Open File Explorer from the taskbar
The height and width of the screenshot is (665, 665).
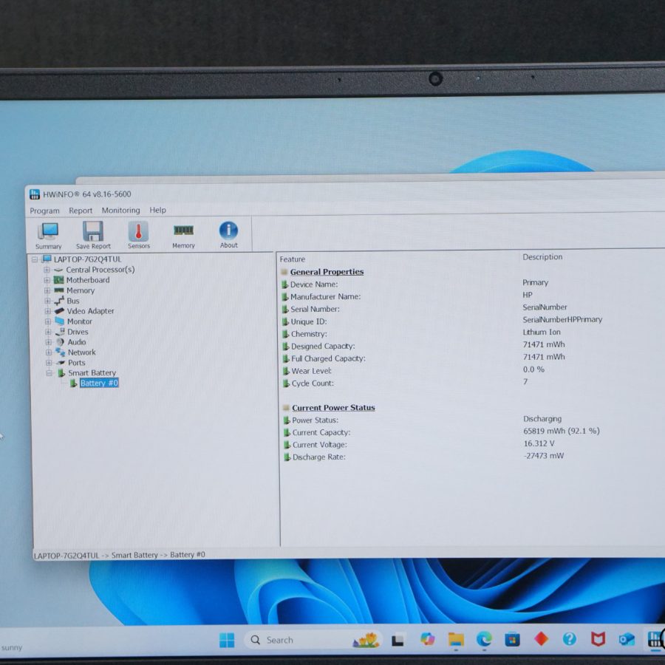[x=456, y=640]
